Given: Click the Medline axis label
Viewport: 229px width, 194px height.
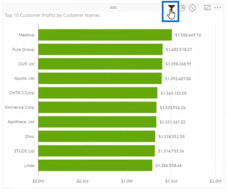Looking at the screenshot, I should coord(27,35).
